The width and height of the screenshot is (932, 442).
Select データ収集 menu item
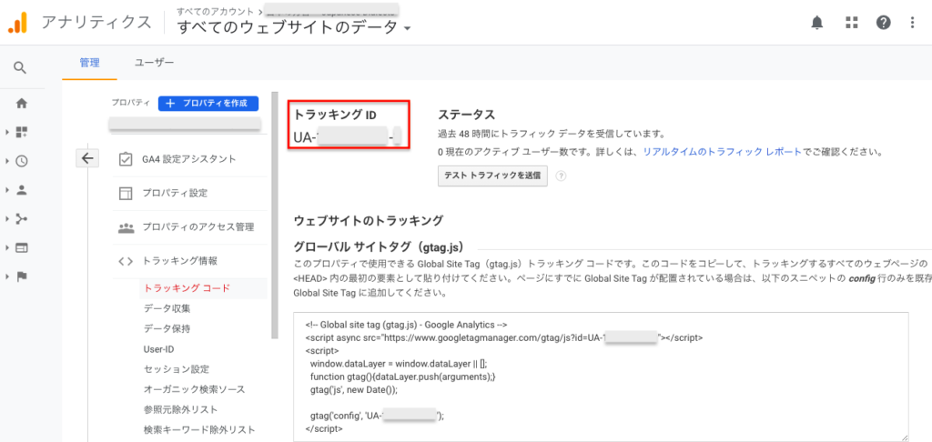(x=167, y=308)
